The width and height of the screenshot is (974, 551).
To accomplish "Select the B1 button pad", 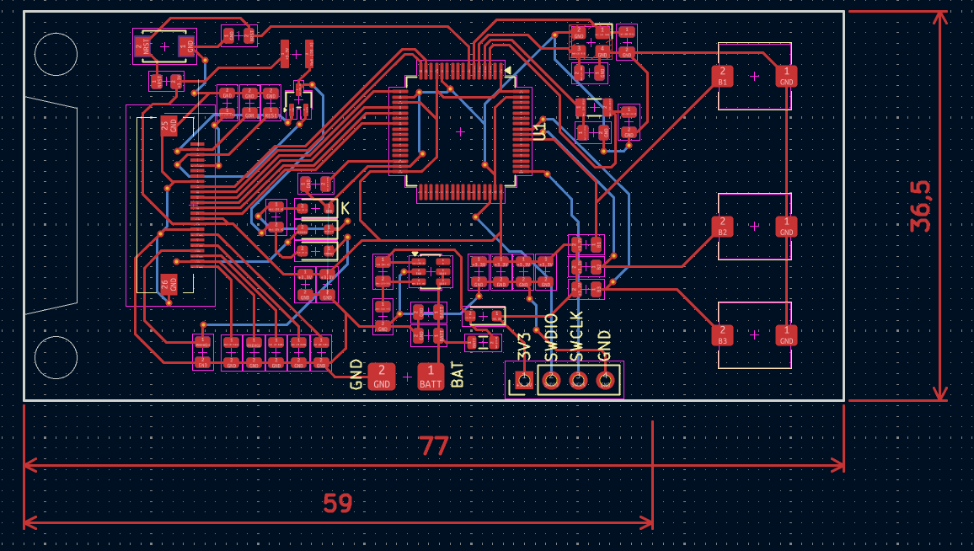I will pos(722,76).
